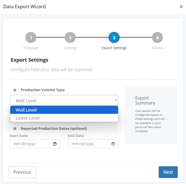The height and width of the screenshot is (184, 186).
Task: Choose Lease Level option in dropdown list
Action: pos(64,118)
